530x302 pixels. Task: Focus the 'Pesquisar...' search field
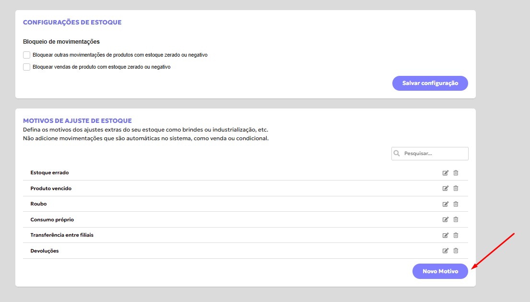pyautogui.click(x=434, y=154)
